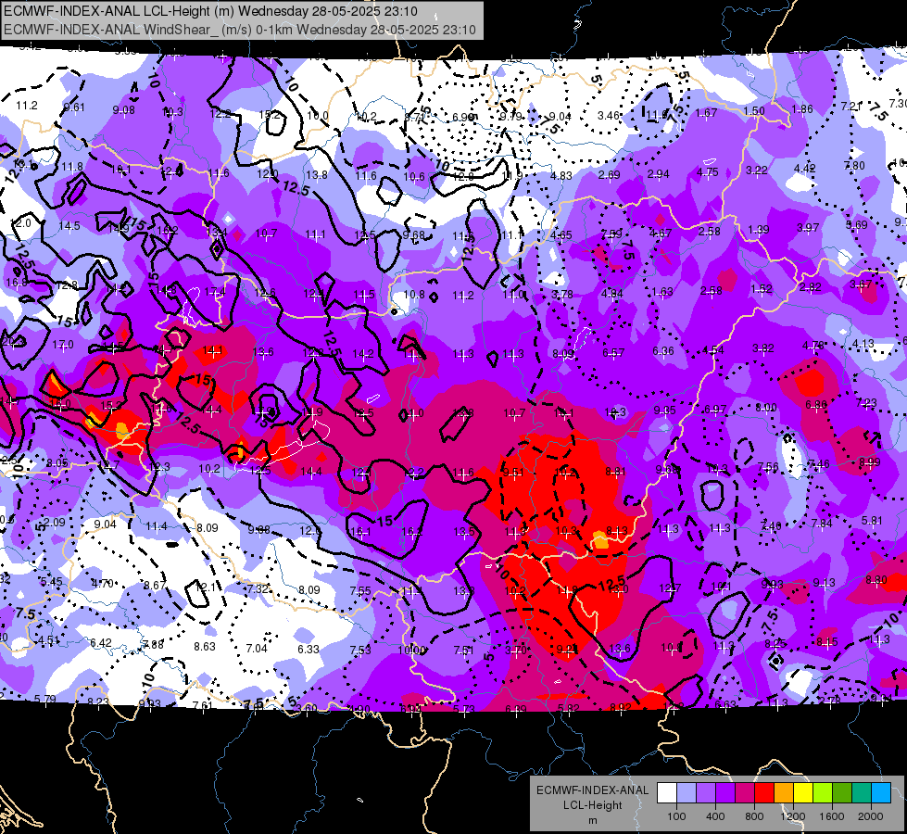Click the legend label '100'

coord(676,816)
